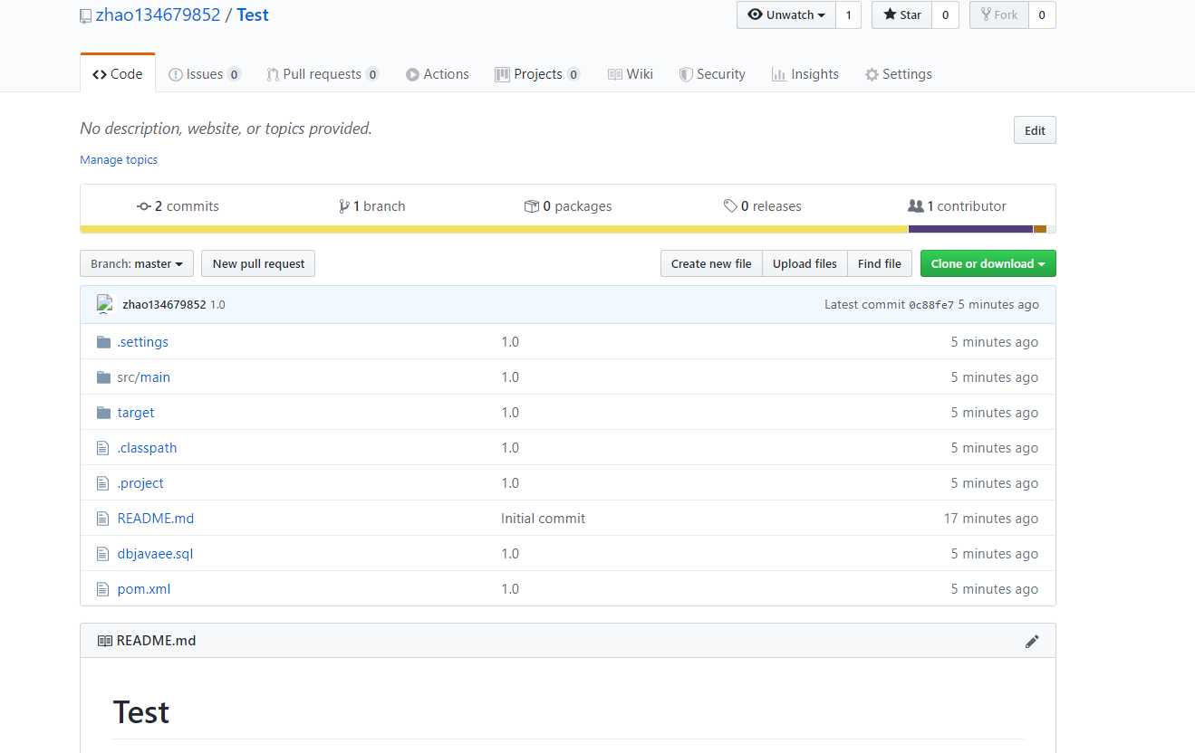This screenshot has width=1195, height=753.
Task: Click the yellow language bar segment
Action: click(495, 229)
